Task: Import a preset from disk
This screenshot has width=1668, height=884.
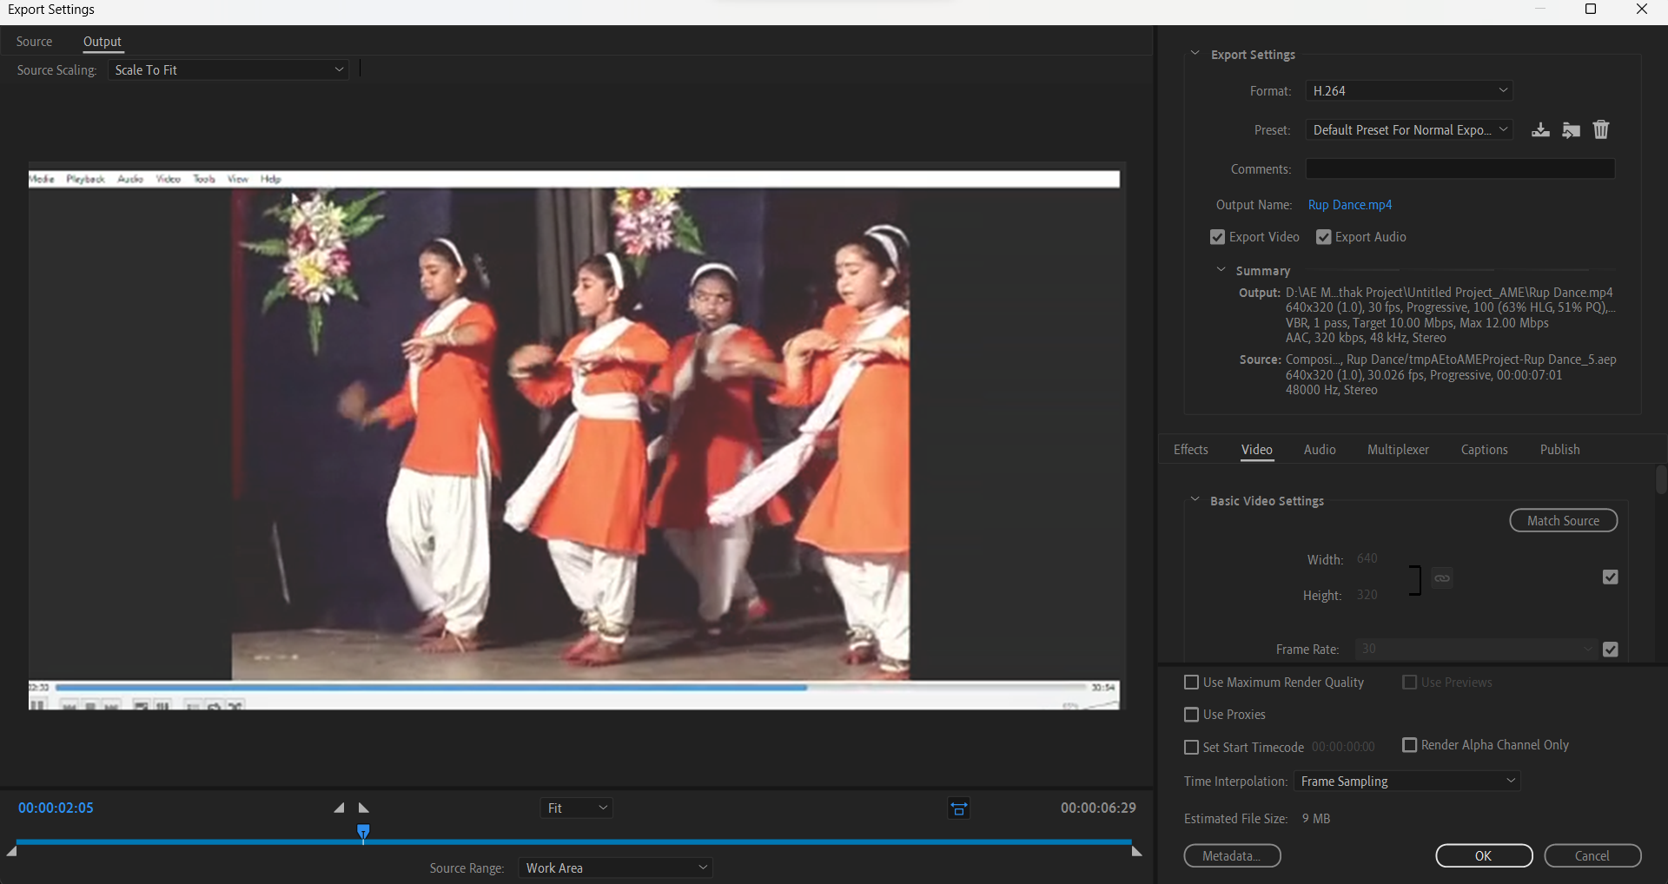Action: point(1572,129)
